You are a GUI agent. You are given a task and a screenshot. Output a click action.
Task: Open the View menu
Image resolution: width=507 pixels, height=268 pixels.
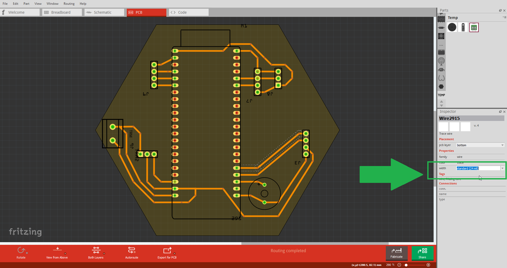click(x=38, y=4)
